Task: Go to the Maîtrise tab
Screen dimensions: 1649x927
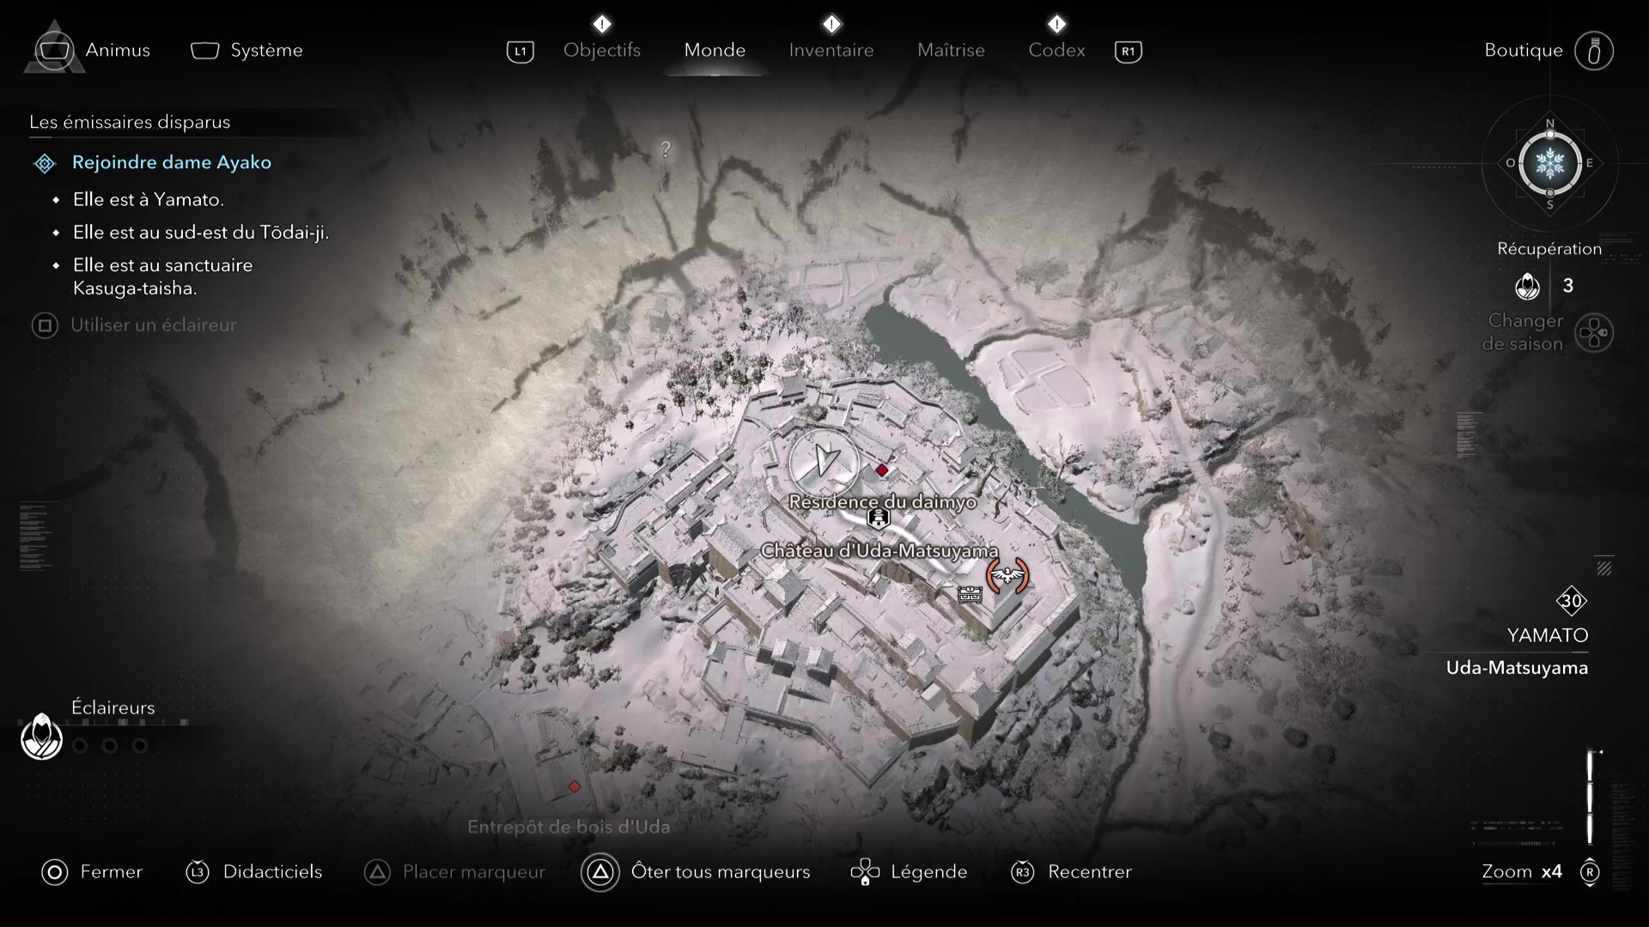Action: coord(951,51)
